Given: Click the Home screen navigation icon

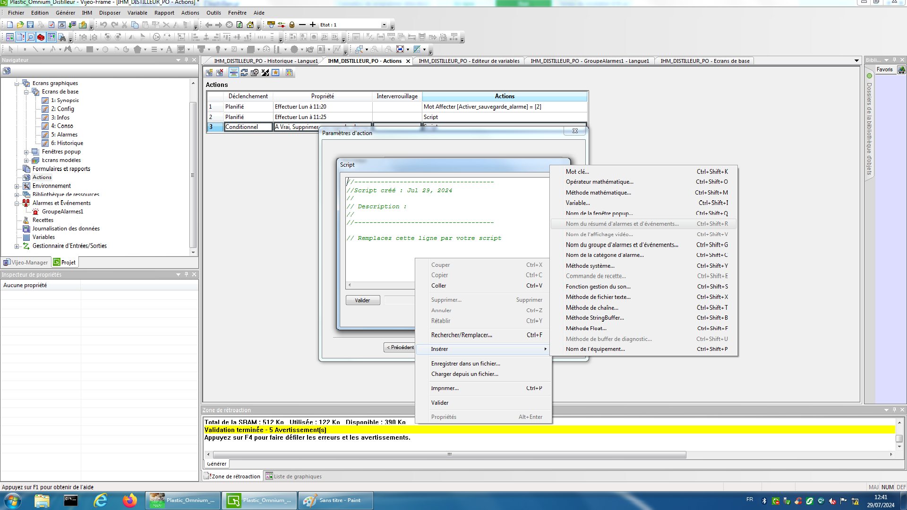Looking at the screenshot, I should (250, 25).
